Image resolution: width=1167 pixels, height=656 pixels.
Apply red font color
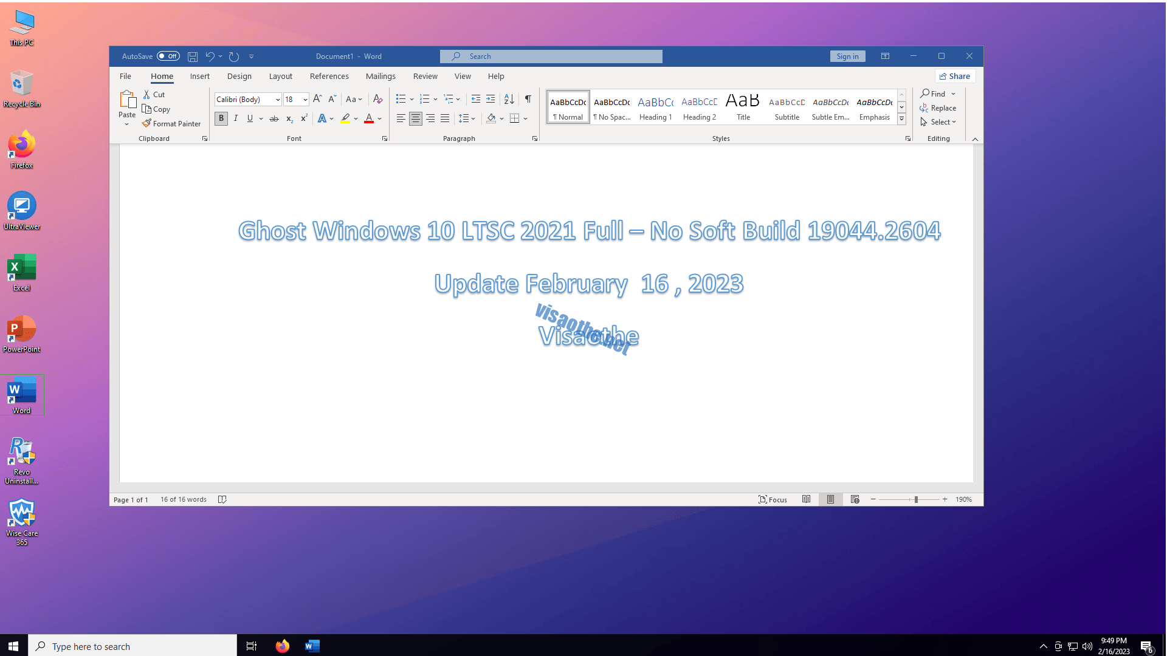point(368,118)
